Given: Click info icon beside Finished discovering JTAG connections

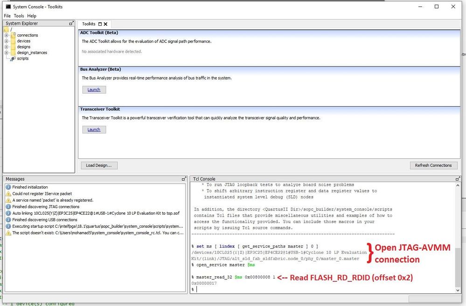Looking at the screenshot, I should pyautogui.click(x=8, y=207).
